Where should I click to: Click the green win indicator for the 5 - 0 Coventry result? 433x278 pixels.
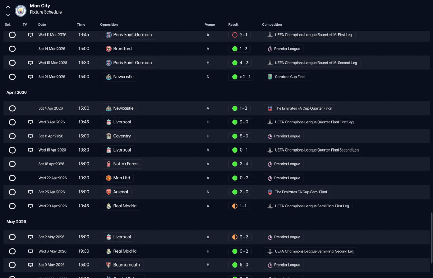[235, 136]
